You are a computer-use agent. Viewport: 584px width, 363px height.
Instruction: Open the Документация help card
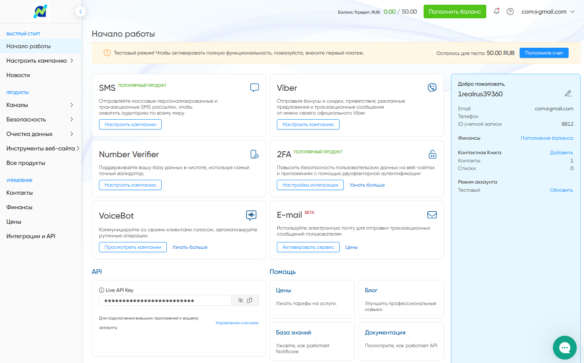(401, 342)
